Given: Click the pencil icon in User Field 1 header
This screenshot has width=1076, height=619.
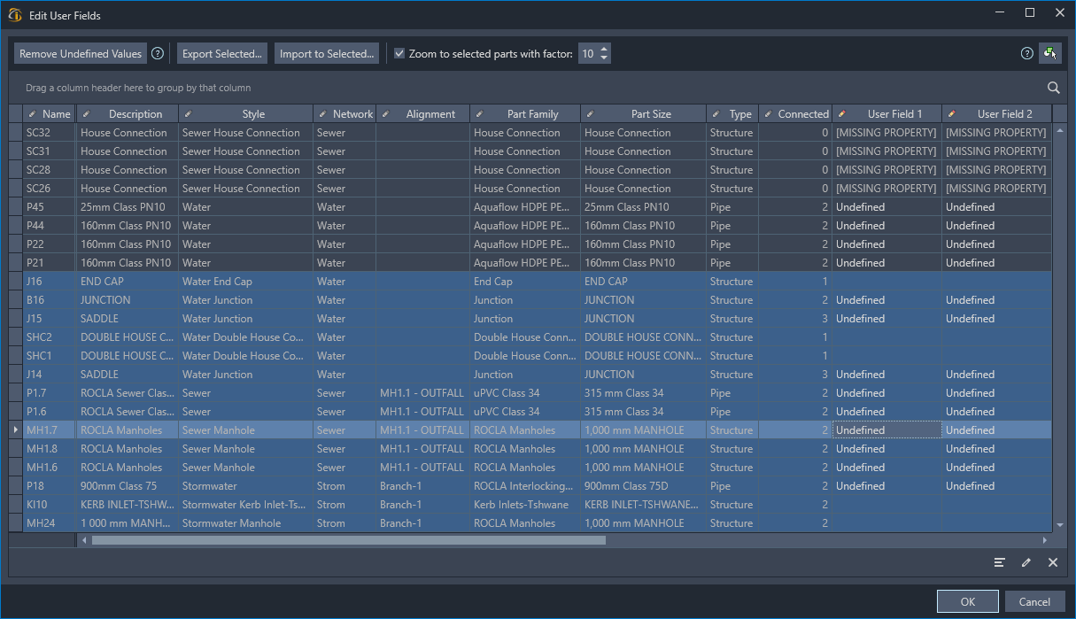Looking at the screenshot, I should point(841,114).
